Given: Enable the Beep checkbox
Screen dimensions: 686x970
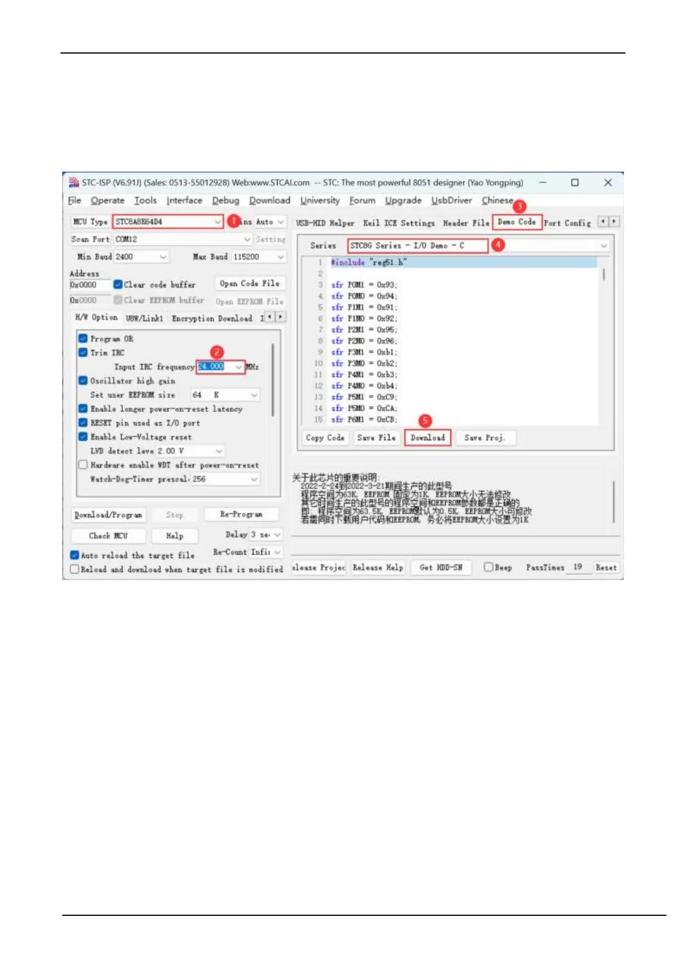Looking at the screenshot, I should tap(488, 567).
